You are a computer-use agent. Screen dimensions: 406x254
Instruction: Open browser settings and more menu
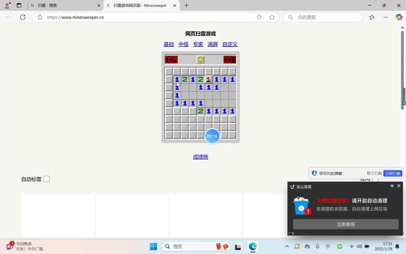tap(386, 17)
